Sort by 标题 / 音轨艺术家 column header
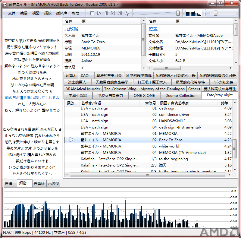This screenshot has height=238, width=241. tap(187, 103)
